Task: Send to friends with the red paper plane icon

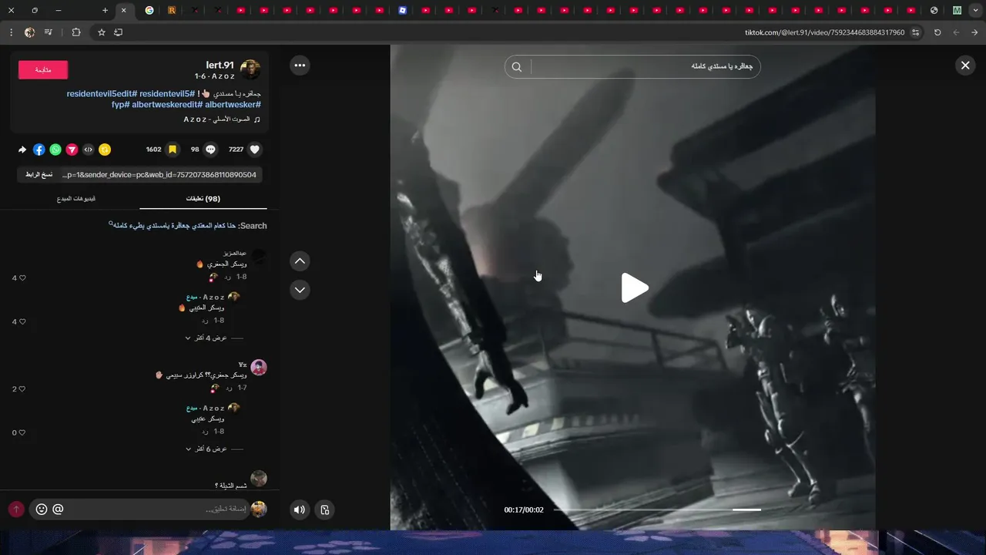Action: pos(72,150)
